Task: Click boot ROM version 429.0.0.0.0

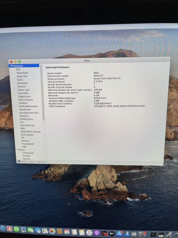Action: (x=100, y=98)
